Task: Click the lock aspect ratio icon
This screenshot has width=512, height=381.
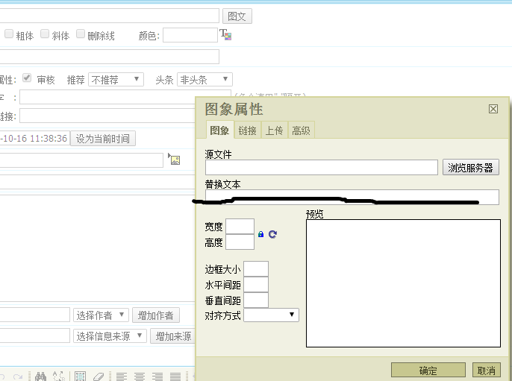Action: click(x=260, y=234)
